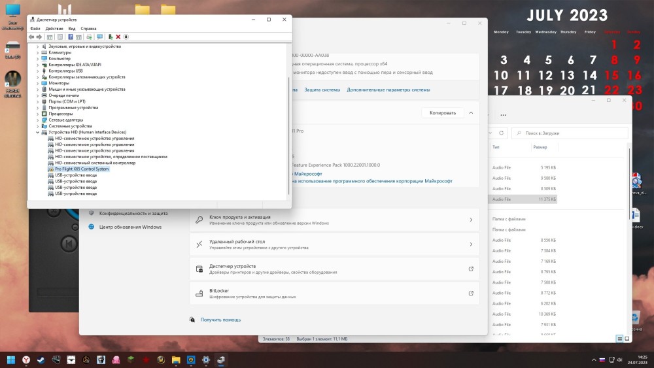Open the Действие menu
This screenshot has height=368, width=654.
click(x=54, y=29)
